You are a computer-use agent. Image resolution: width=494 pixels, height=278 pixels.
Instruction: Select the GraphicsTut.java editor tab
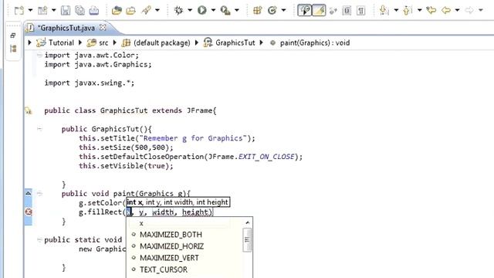pos(66,28)
